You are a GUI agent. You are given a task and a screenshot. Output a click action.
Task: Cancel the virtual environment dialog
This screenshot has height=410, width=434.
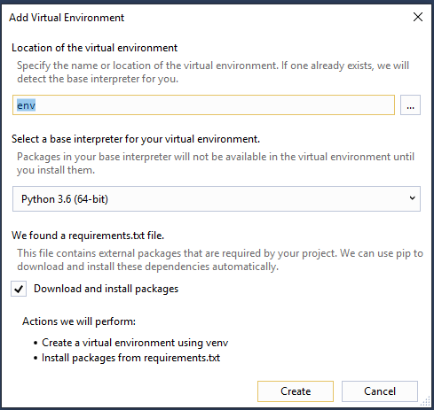coord(380,391)
